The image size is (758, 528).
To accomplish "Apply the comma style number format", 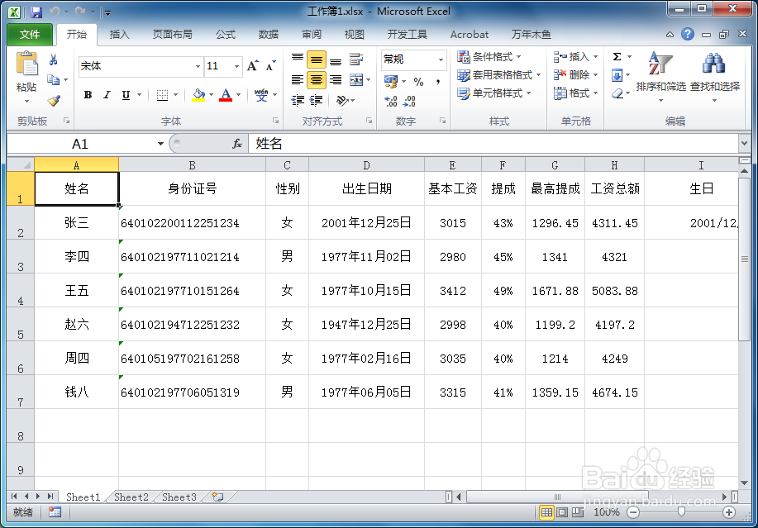I will tap(437, 82).
